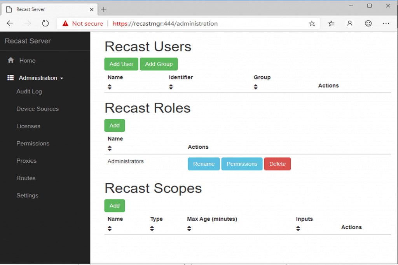The image size is (398, 265).
Task: Sort Recast Roles by Name
Action: click(x=110, y=148)
